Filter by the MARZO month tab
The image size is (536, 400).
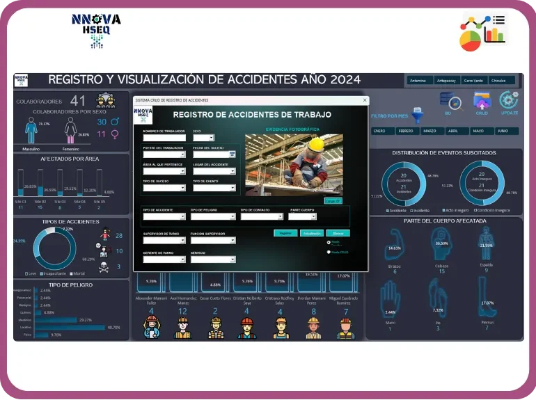pos(429,131)
